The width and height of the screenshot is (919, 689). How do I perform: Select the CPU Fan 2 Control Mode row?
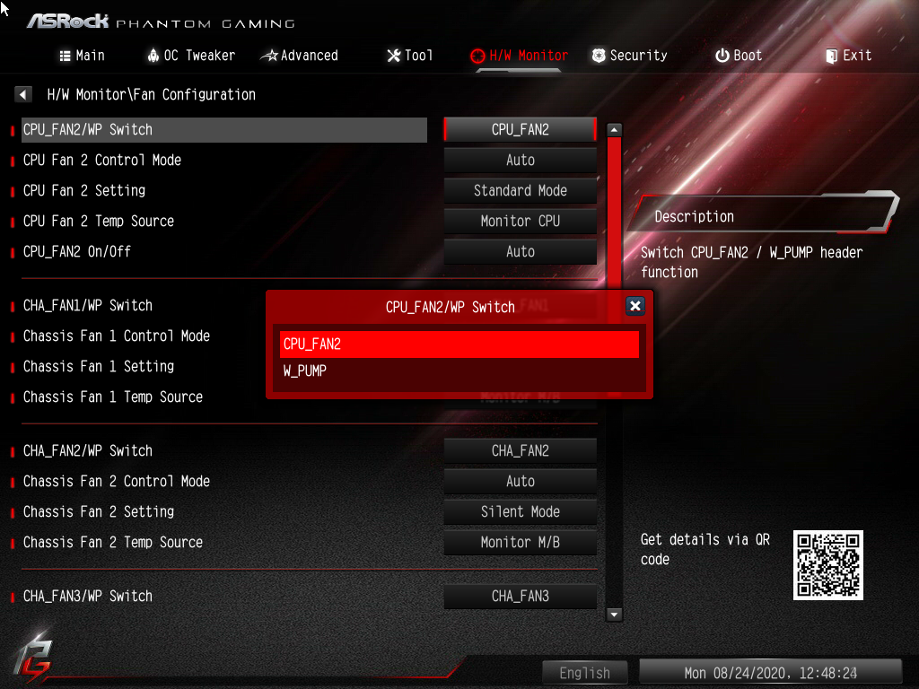(x=223, y=160)
